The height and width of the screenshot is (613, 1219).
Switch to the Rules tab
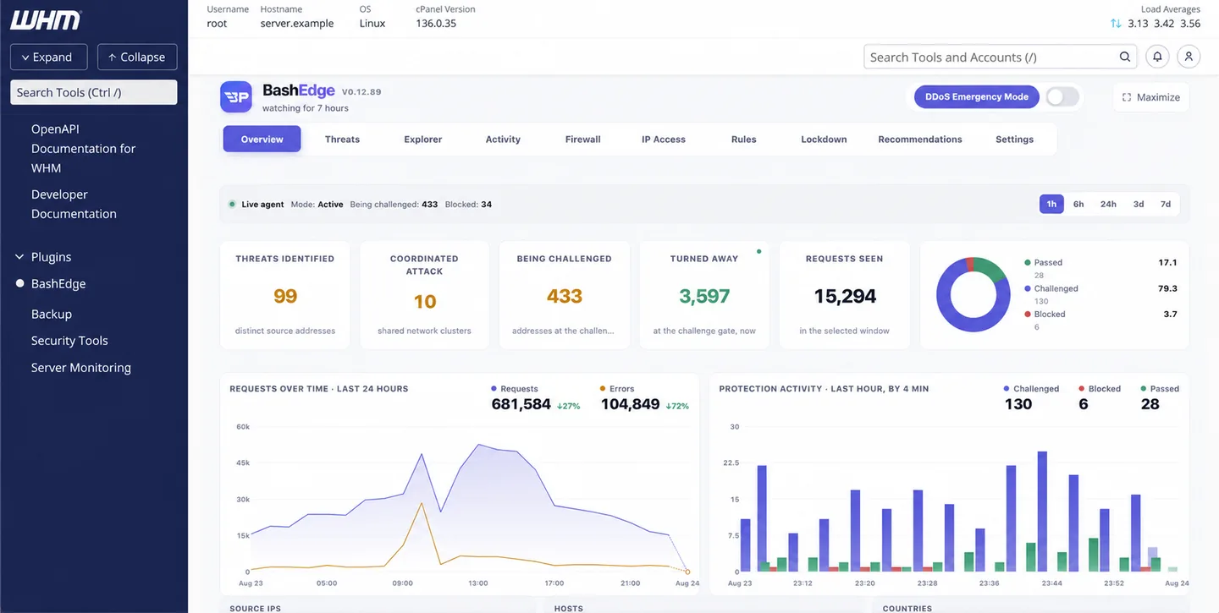click(x=743, y=140)
